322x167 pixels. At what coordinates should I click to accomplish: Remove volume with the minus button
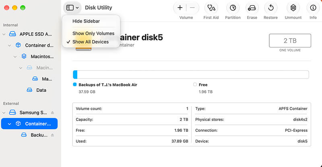[x=192, y=8]
